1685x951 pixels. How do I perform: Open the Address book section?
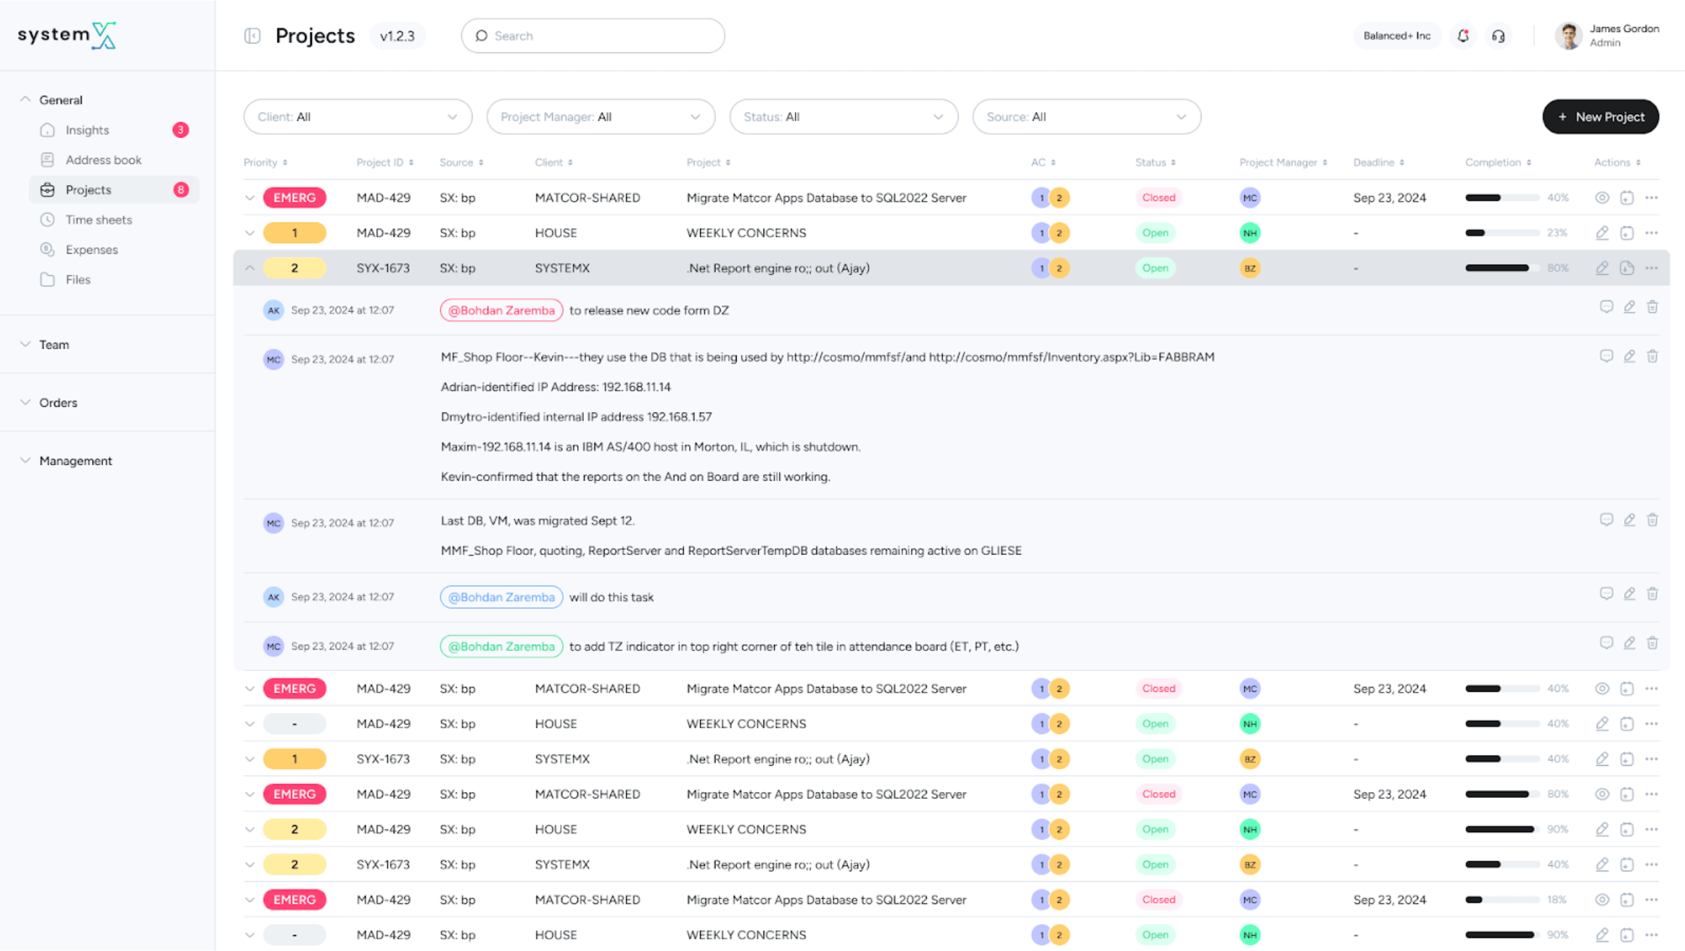(103, 160)
